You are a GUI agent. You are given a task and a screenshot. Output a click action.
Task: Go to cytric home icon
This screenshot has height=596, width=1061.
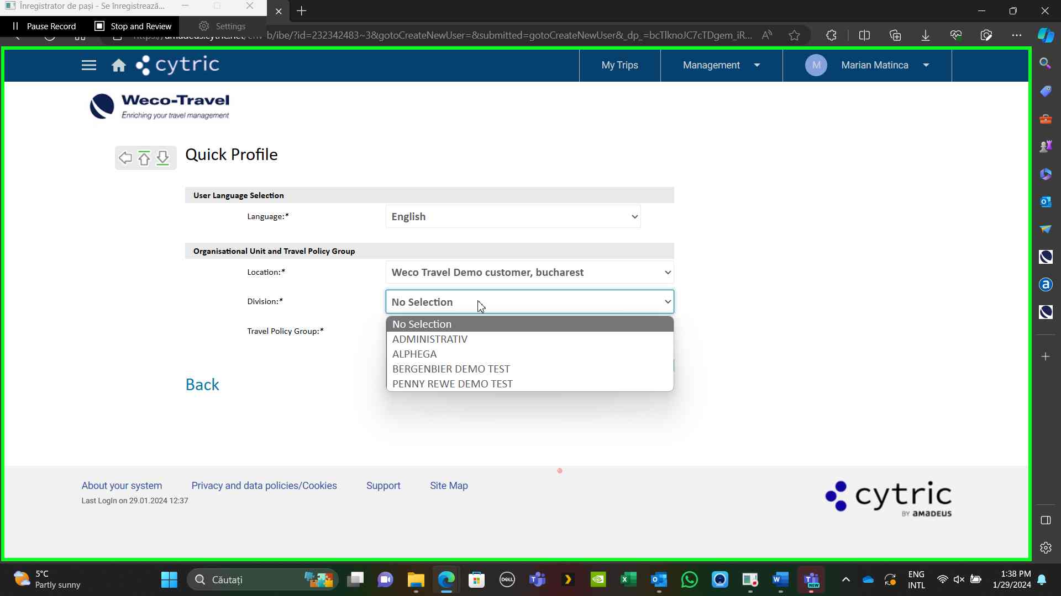point(118,66)
